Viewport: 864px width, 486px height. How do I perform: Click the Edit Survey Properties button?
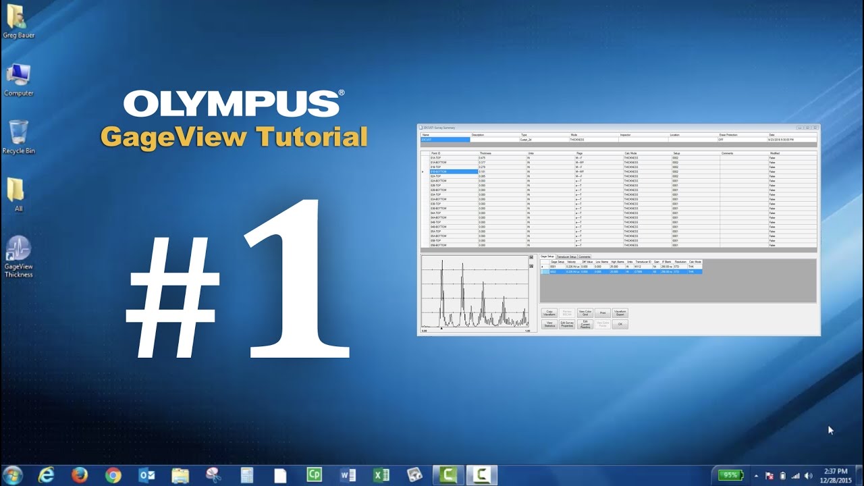(x=567, y=325)
